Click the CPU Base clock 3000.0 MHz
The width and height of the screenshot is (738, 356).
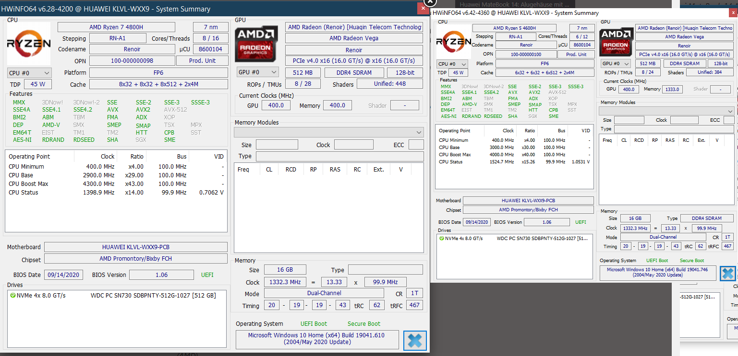[502, 148]
